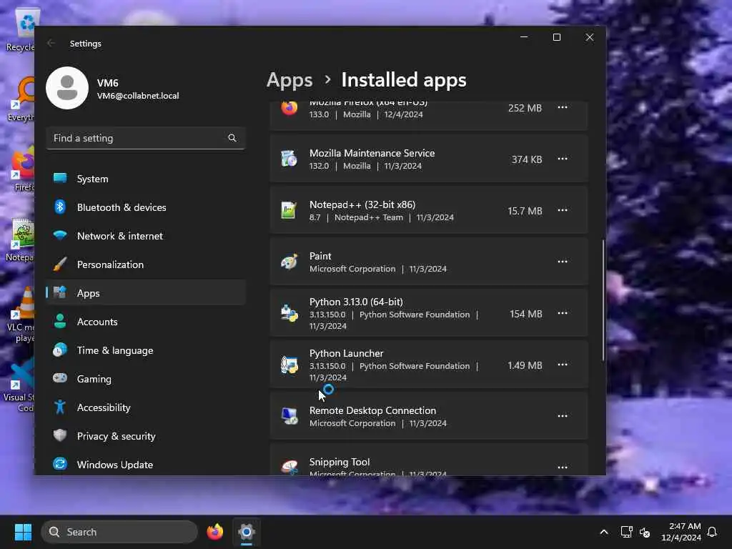The height and width of the screenshot is (549, 732).
Task: Open more options for Snipping Tool
Action: (563, 467)
